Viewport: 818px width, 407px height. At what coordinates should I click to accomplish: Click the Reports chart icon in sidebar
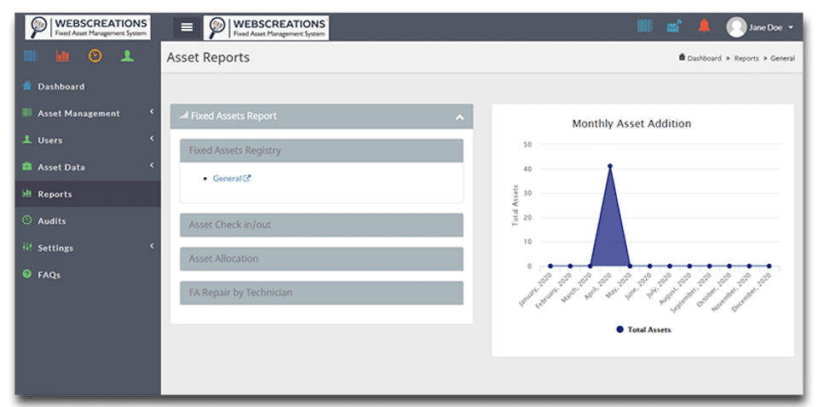click(27, 194)
